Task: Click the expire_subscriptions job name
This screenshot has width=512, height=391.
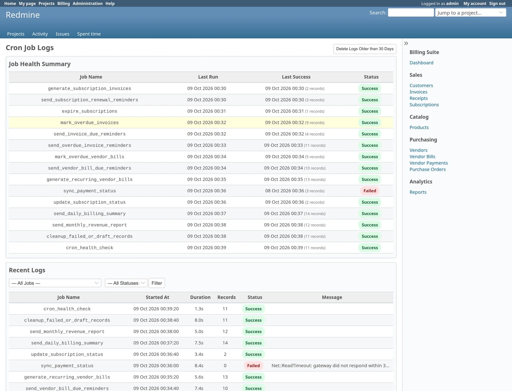Action: 89,111
